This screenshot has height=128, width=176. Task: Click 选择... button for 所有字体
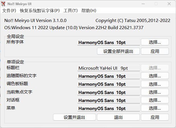pyautogui.click(x=155, y=42)
